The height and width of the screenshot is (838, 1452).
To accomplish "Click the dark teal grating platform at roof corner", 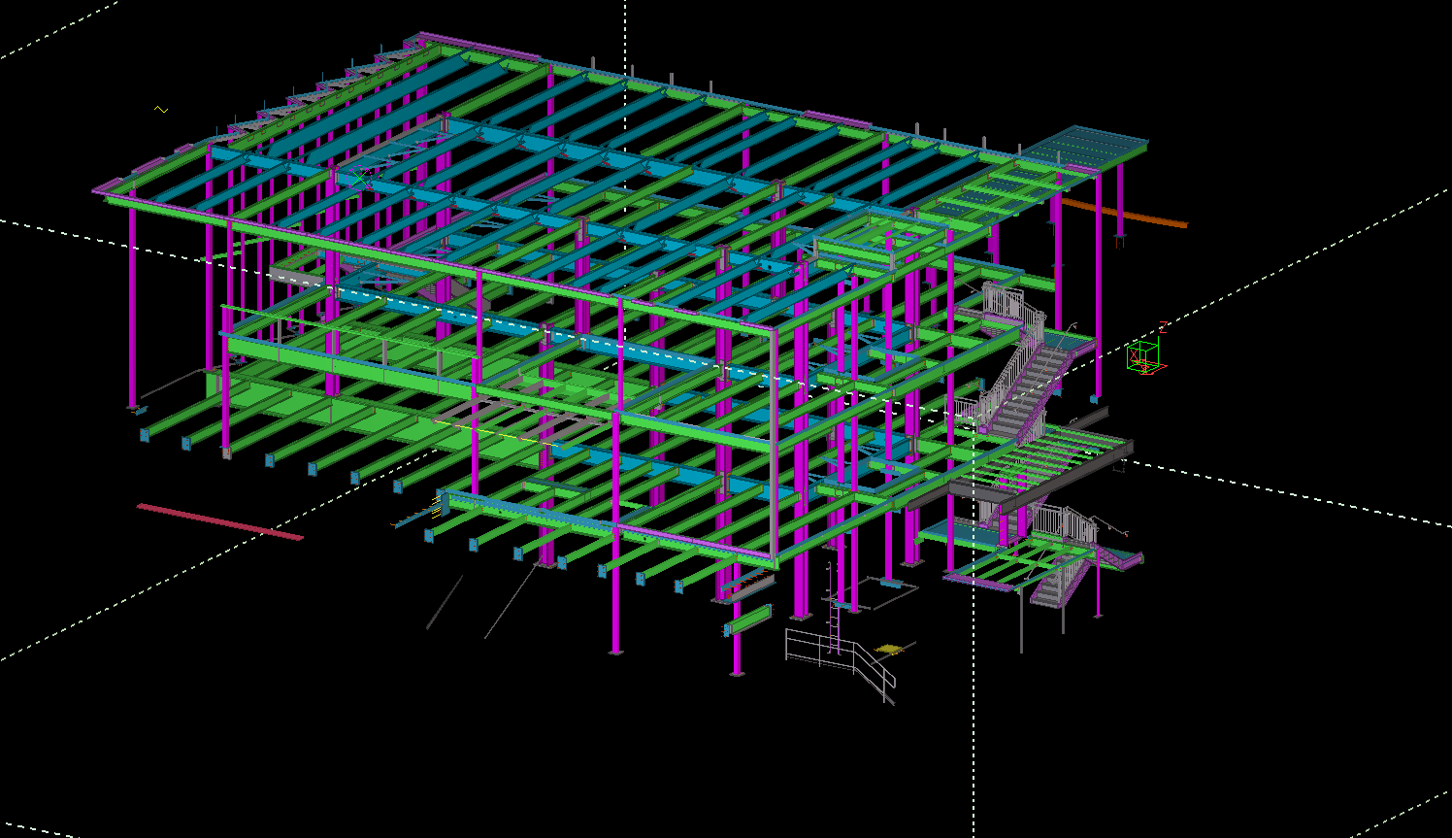I will [x=1085, y=144].
